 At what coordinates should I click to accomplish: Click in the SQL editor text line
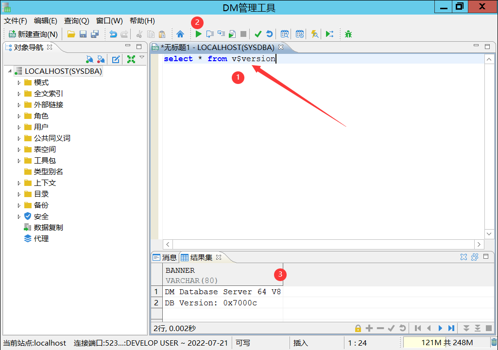(x=324, y=59)
